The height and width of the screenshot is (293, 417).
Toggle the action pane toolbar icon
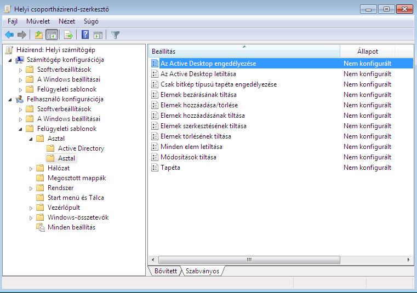[x=98, y=35]
